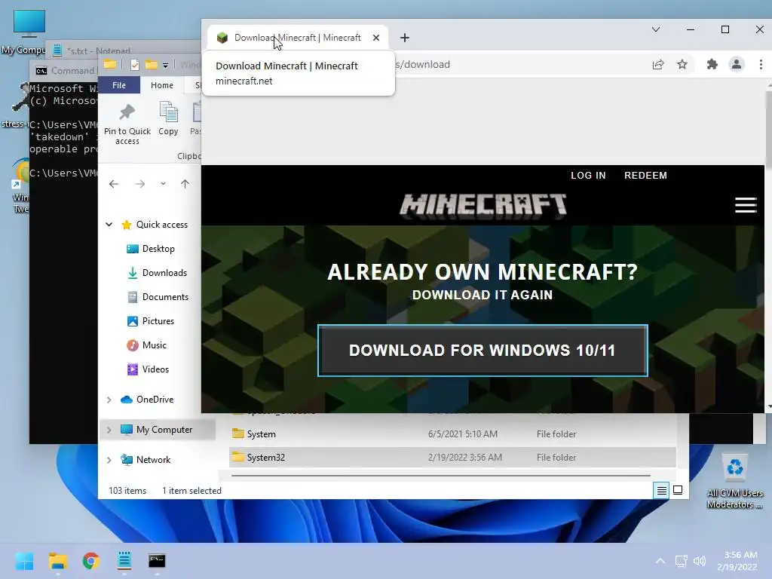
Task: Open Chrome from the taskbar
Action: click(91, 561)
